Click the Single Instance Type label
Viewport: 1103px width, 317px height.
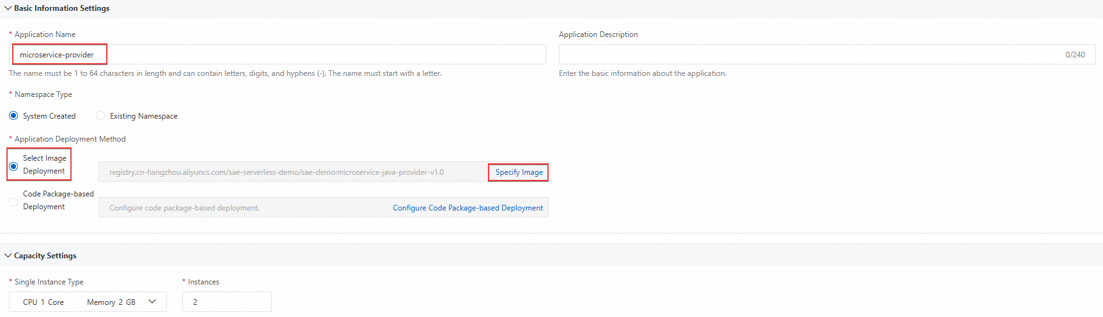coord(49,282)
